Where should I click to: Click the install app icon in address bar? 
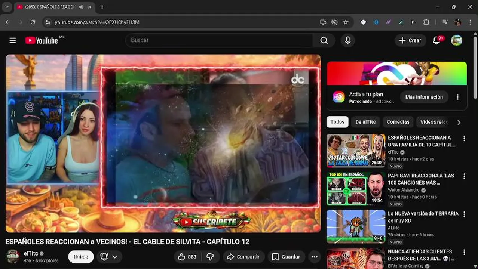tap(323, 22)
